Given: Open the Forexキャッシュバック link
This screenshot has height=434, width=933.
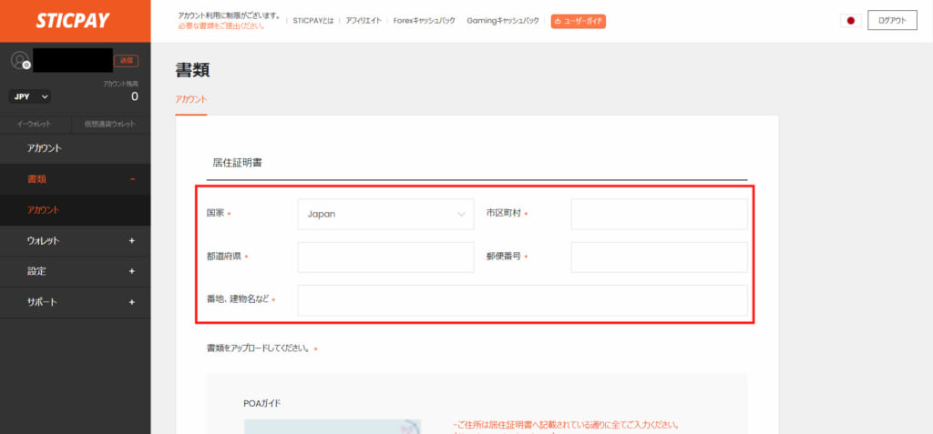Looking at the screenshot, I should click(425, 21).
